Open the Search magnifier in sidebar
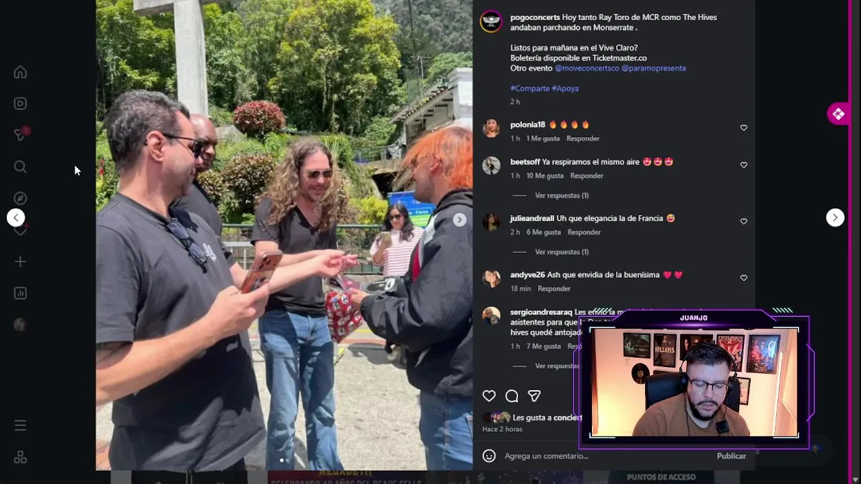 point(20,167)
